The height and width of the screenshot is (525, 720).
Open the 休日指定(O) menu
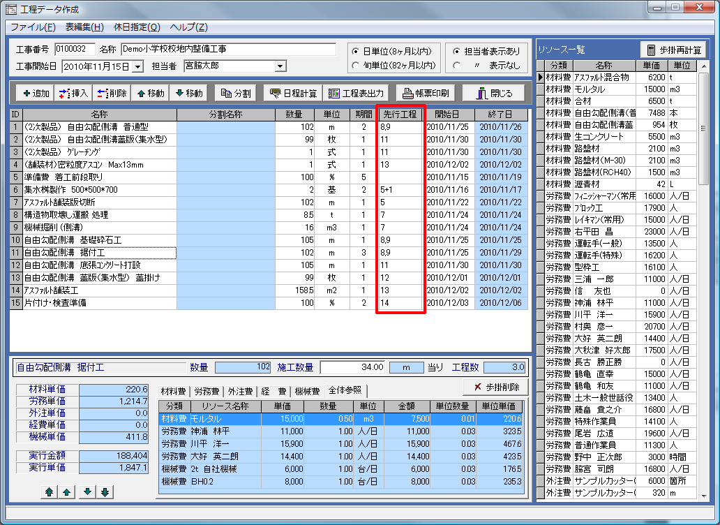pos(137,27)
